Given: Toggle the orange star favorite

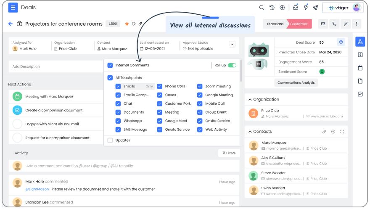Looking at the screenshot, I should (x=127, y=24).
